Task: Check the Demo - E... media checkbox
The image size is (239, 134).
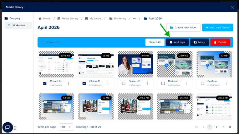Action: [124, 84]
